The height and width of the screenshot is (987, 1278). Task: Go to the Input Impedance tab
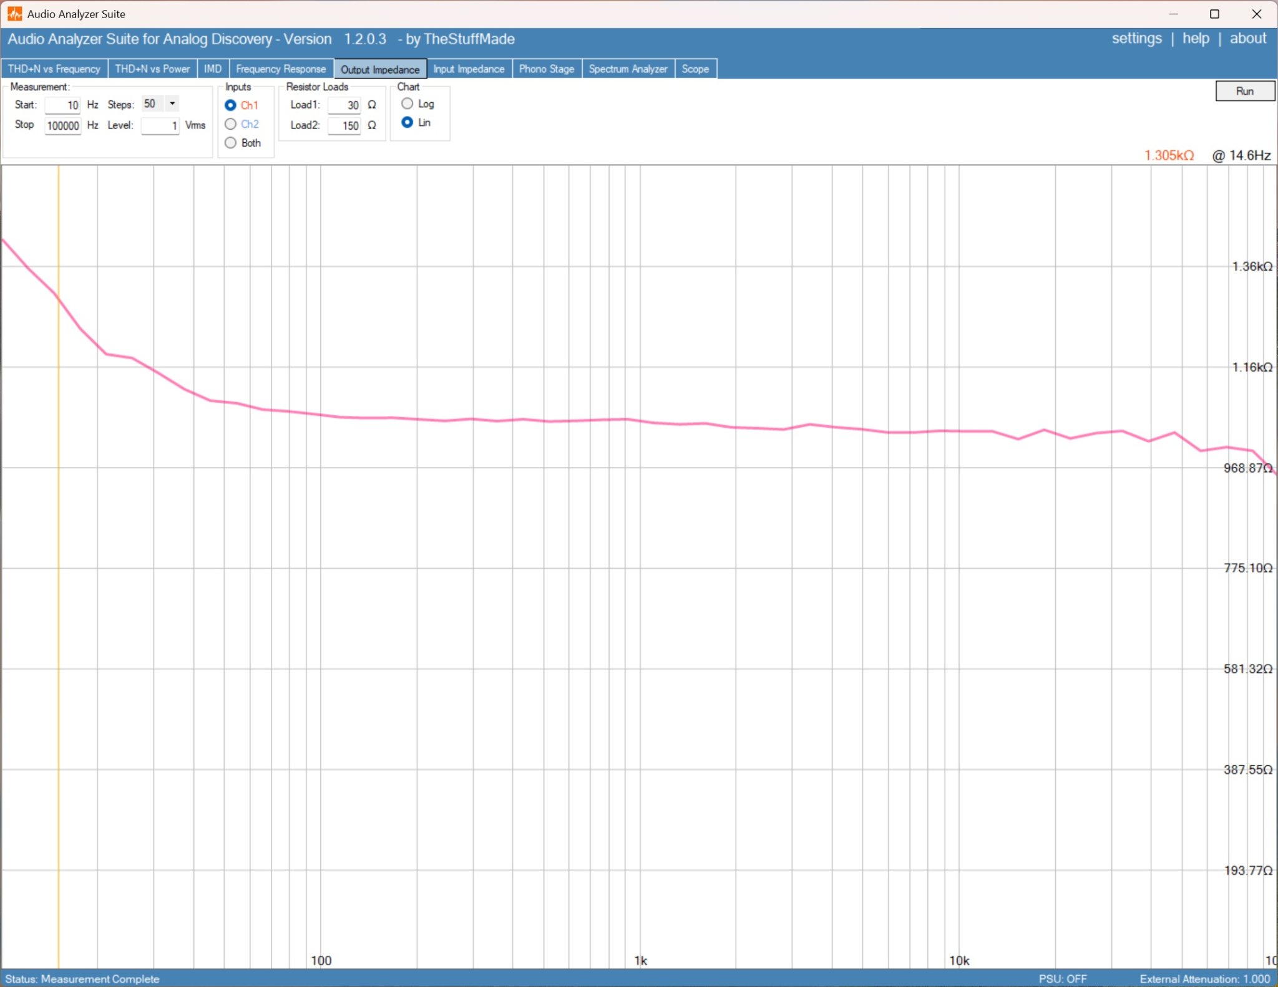point(469,69)
